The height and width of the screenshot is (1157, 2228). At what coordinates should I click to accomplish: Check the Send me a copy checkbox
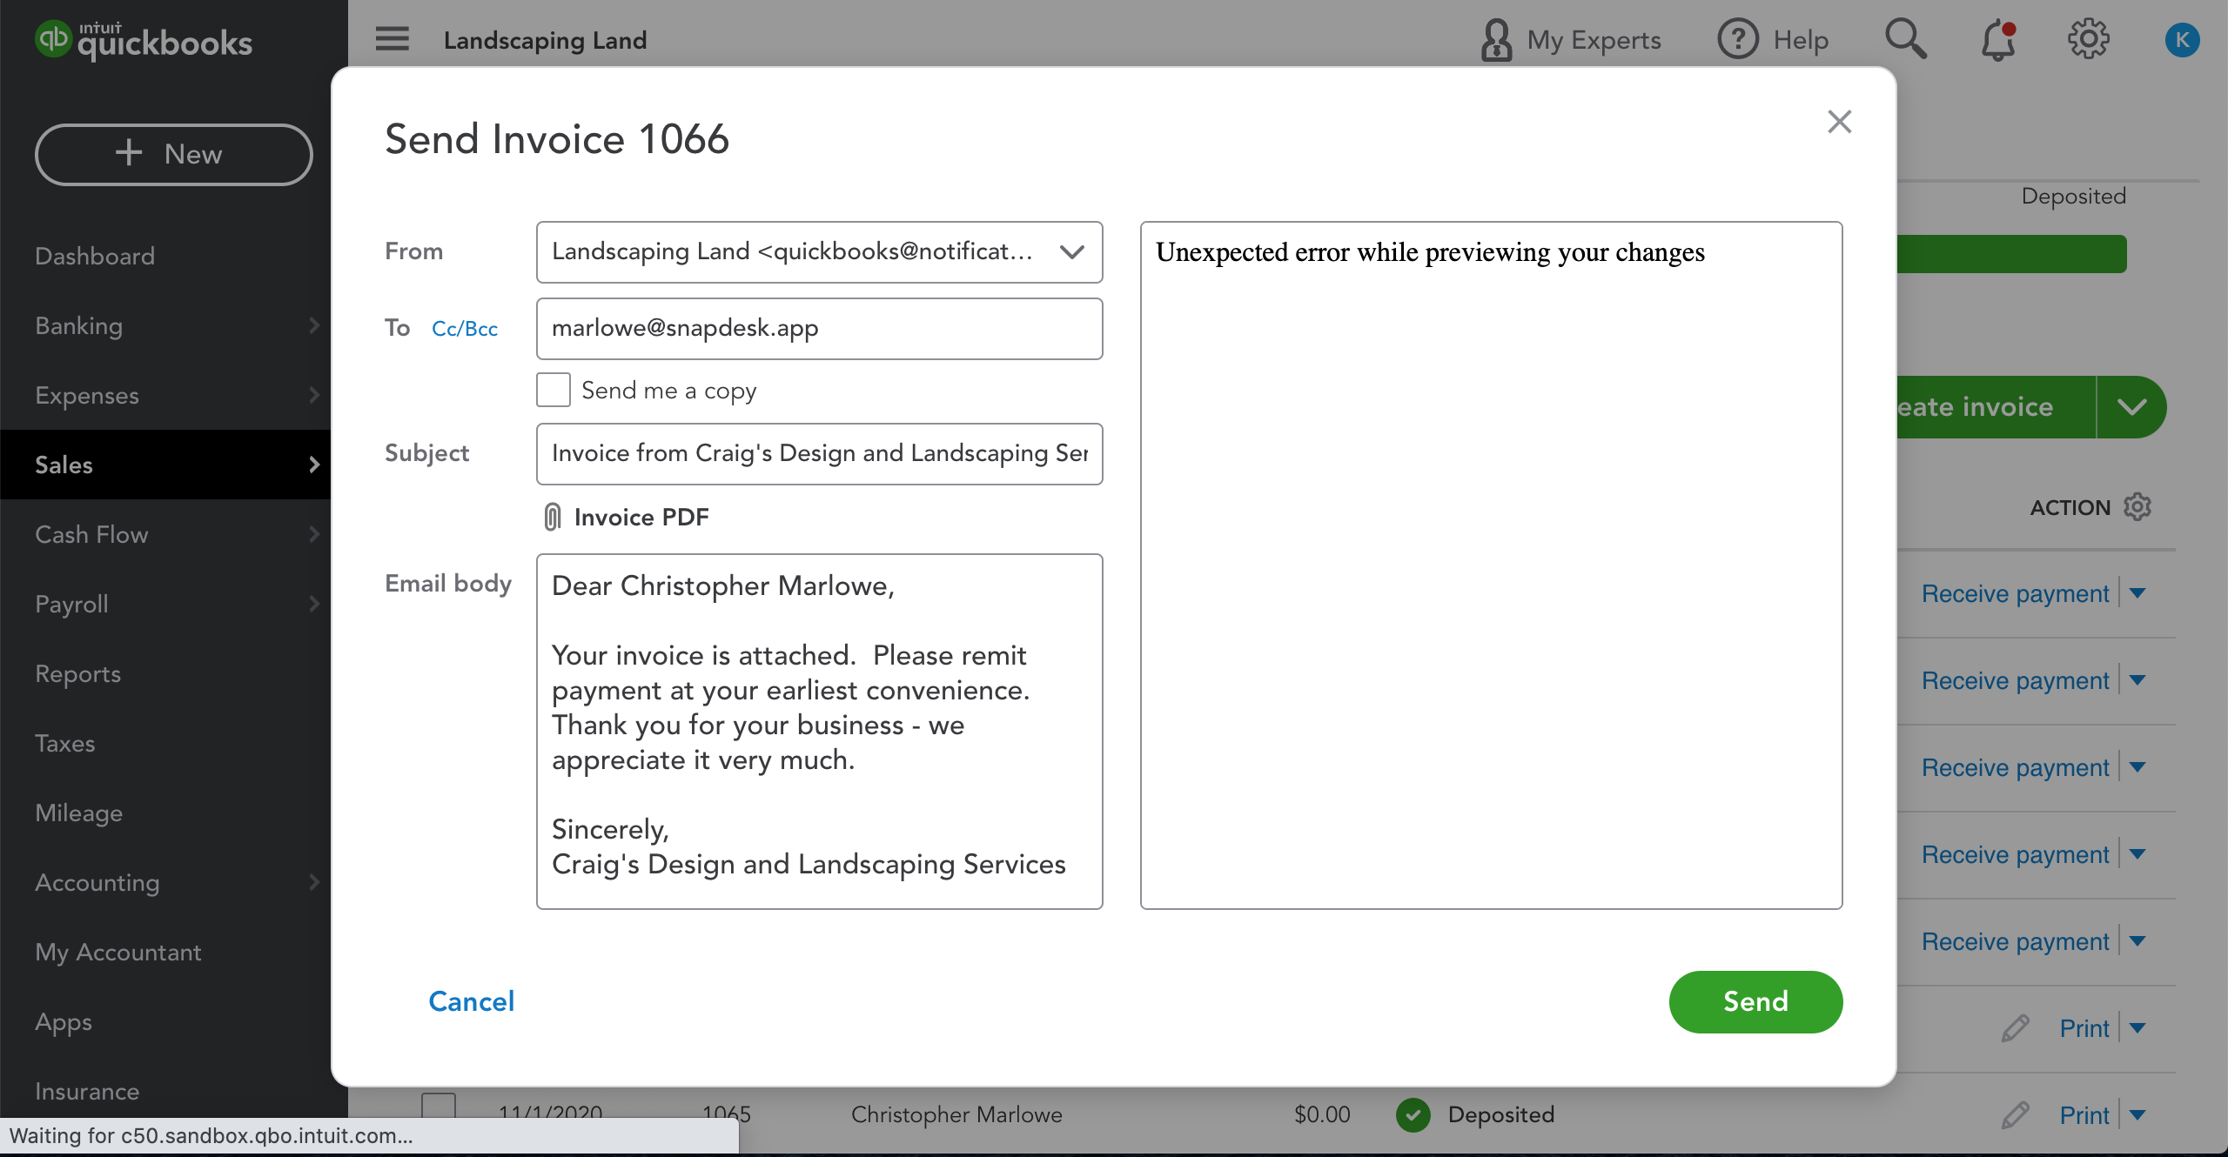pos(554,390)
